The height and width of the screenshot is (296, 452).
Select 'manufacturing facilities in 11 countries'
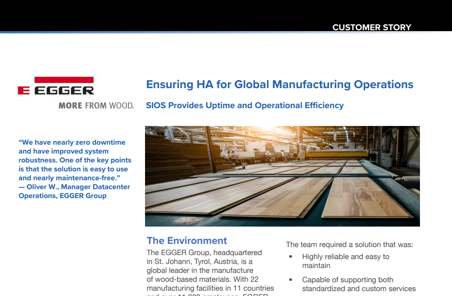(210, 288)
